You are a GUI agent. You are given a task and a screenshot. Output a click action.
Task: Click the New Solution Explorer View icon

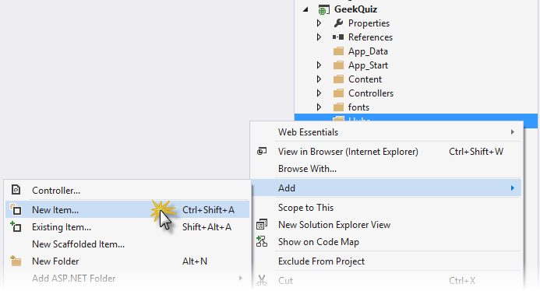[262, 225]
